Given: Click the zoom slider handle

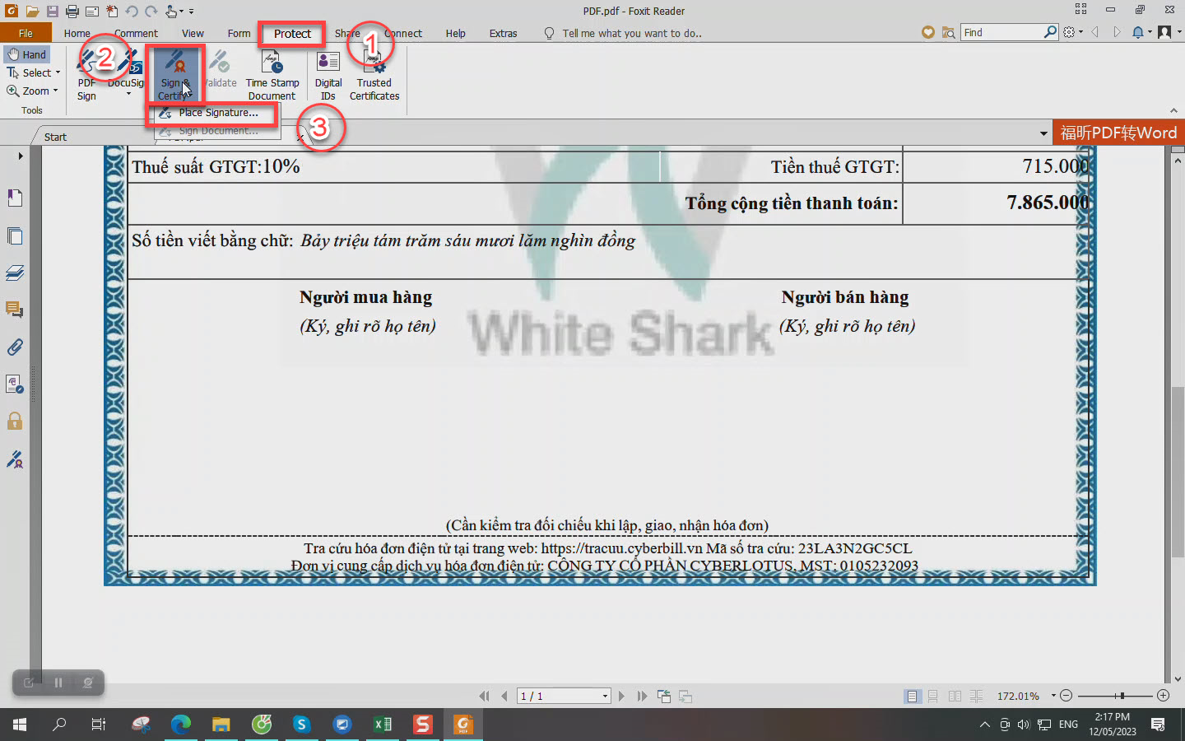Looking at the screenshot, I should [x=1121, y=697].
